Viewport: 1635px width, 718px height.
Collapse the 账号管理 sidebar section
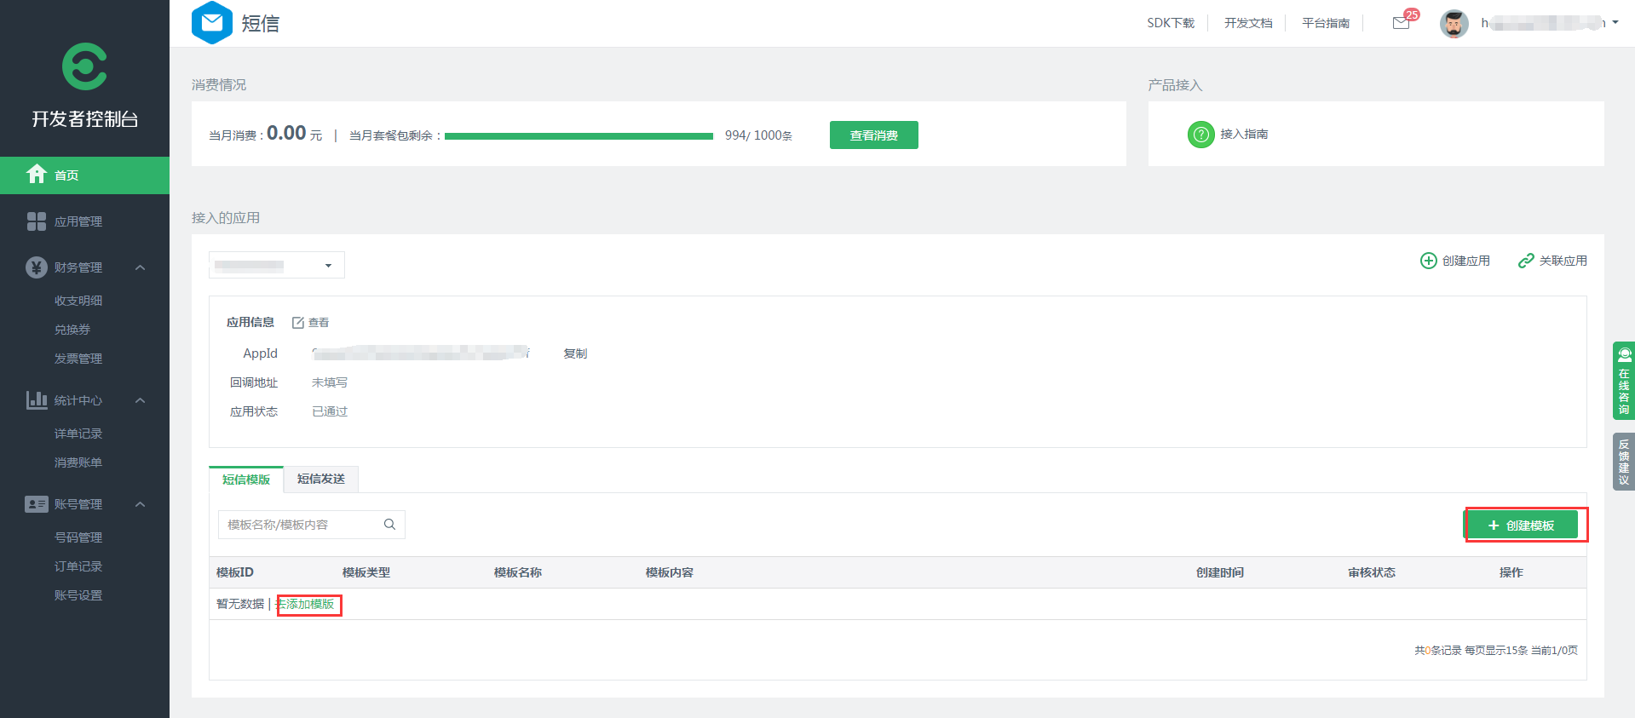(x=140, y=504)
